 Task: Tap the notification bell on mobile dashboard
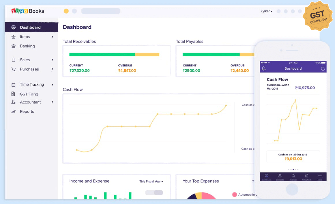[263, 68]
